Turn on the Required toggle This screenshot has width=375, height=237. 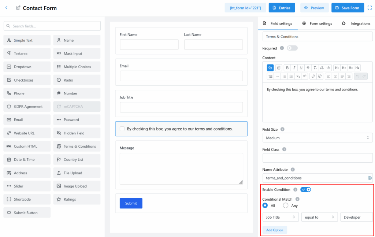coord(292,48)
